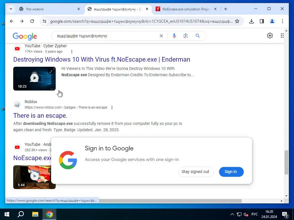Open the Chrome profile menu
Screen dimensions: 294x220
pyautogui.click(x=272, y=21)
